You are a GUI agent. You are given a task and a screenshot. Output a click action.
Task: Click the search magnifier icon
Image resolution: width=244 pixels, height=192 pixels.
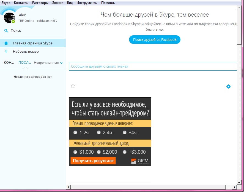[6, 31]
